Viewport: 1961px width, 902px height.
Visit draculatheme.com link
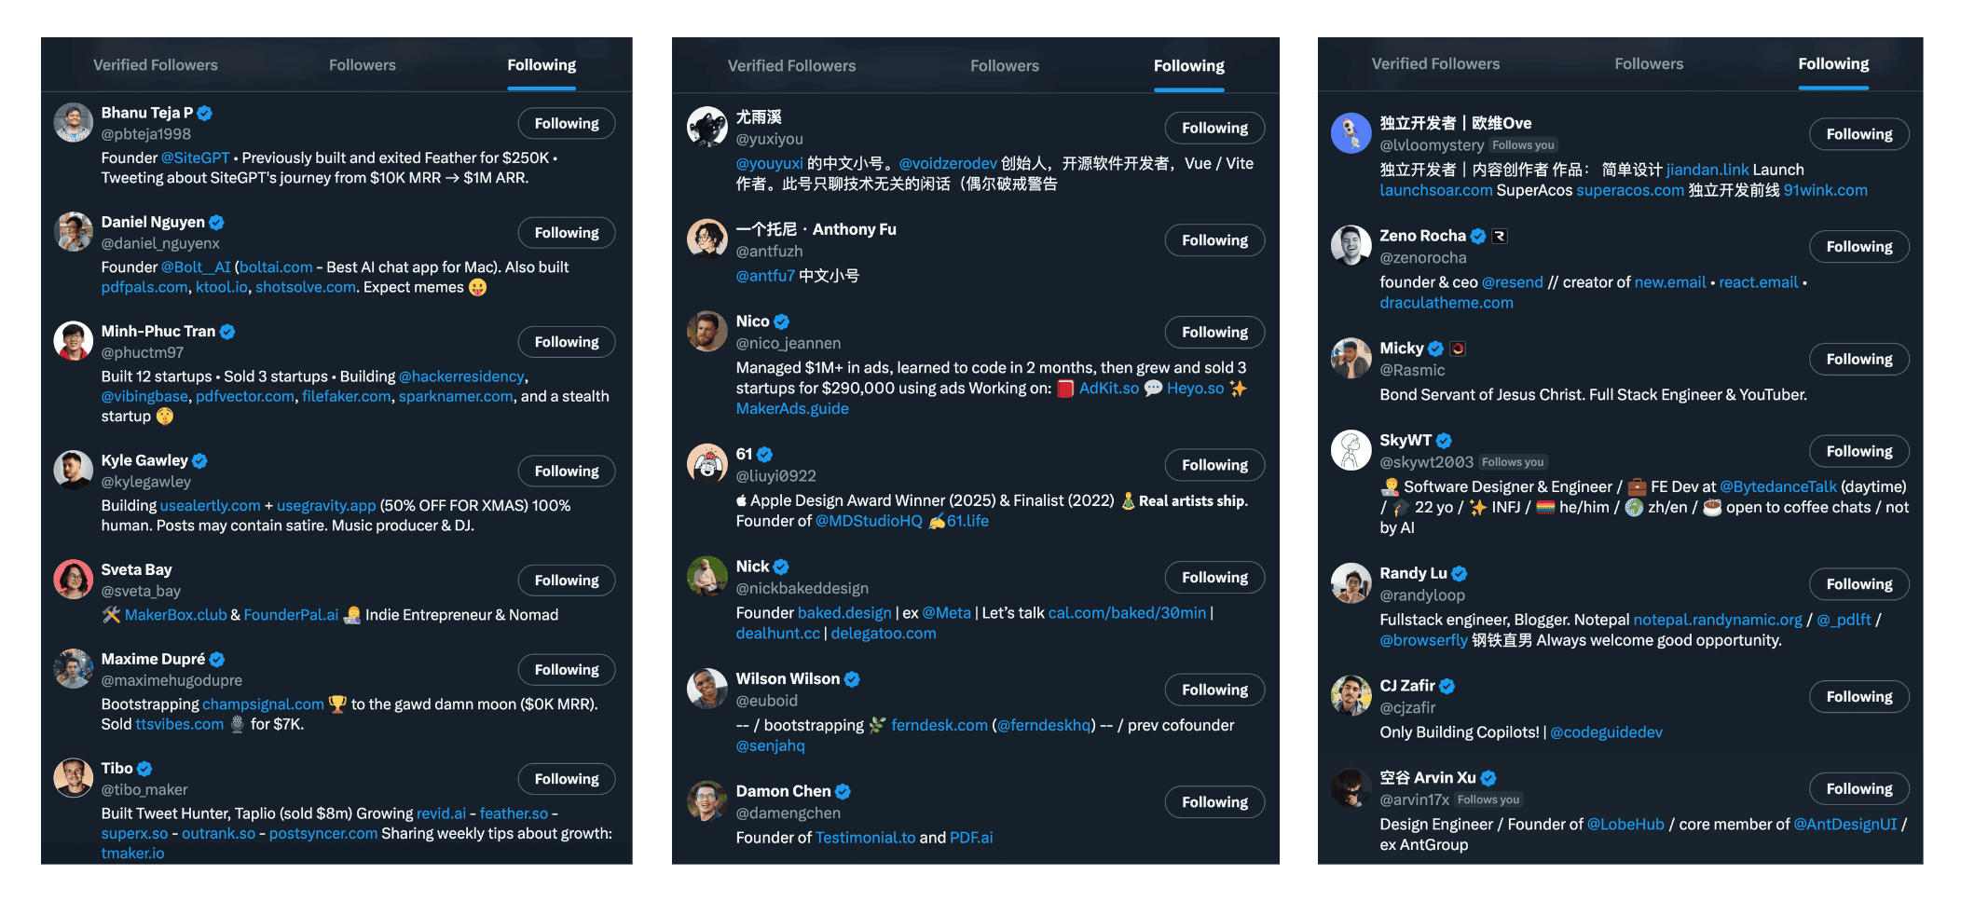point(1447,303)
